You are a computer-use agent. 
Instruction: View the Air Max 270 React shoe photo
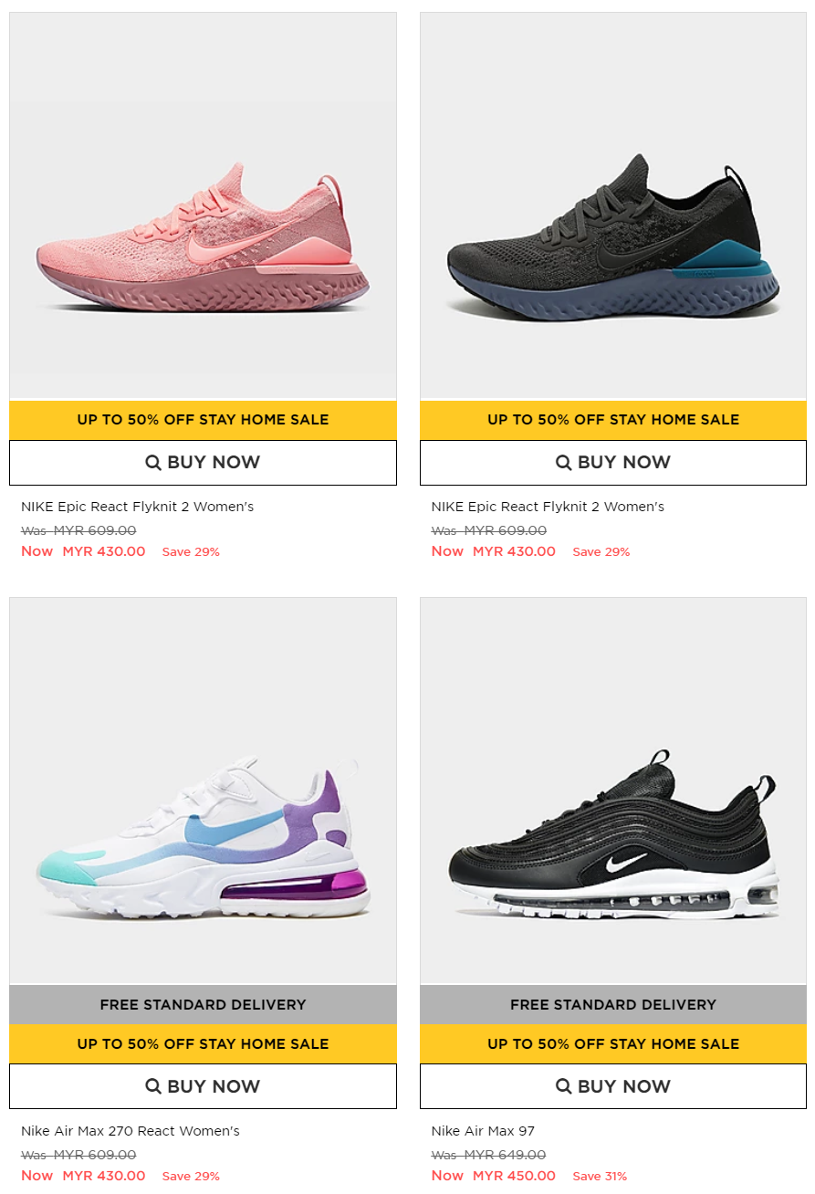203,791
